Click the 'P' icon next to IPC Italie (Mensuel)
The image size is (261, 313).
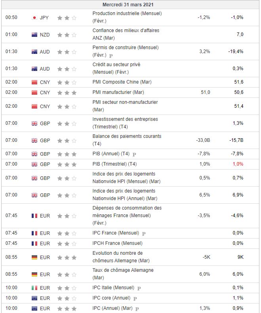(139, 288)
